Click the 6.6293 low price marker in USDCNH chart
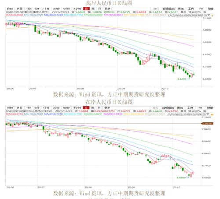The width and height of the screenshot is (220, 199). [182, 79]
